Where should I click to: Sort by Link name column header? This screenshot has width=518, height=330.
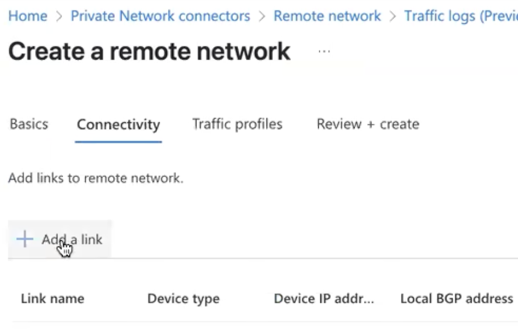click(53, 299)
